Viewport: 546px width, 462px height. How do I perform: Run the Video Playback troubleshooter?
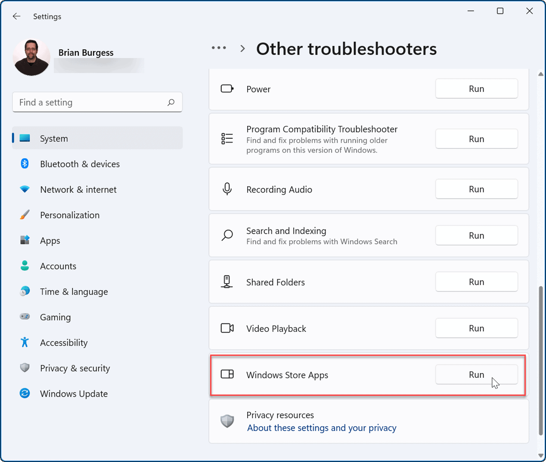click(x=476, y=328)
